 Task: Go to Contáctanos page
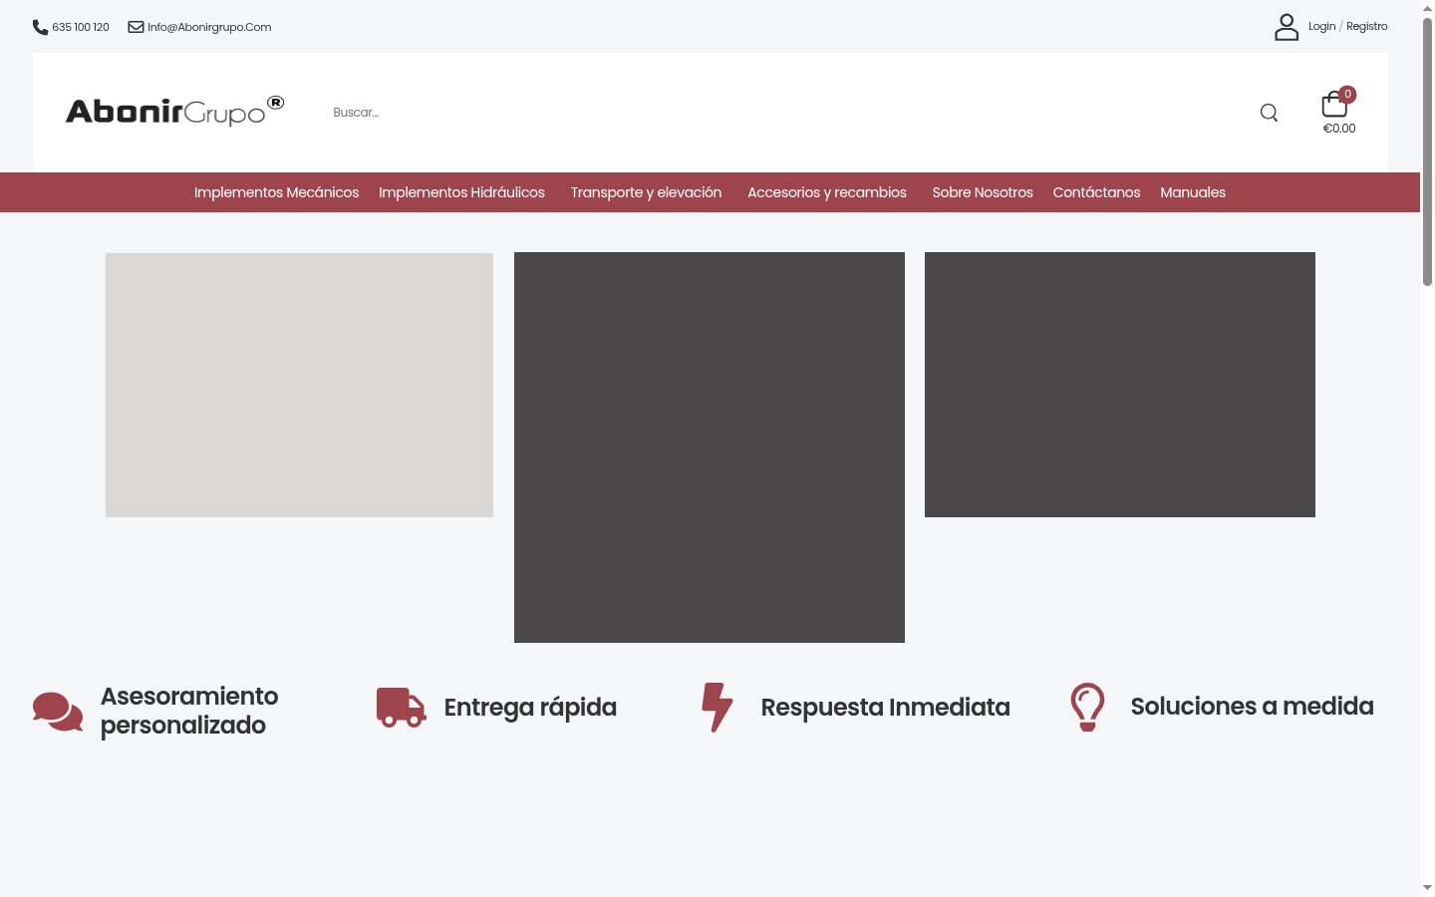[1096, 192]
